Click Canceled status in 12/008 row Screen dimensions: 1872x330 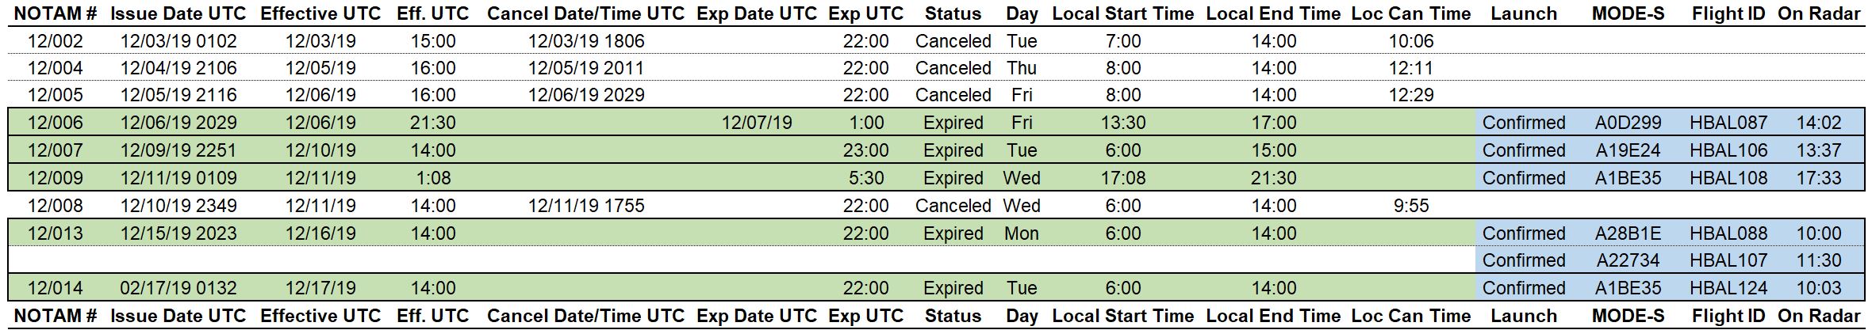pyautogui.click(x=953, y=206)
